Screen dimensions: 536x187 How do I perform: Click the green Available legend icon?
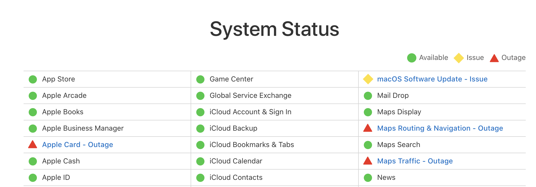412,58
